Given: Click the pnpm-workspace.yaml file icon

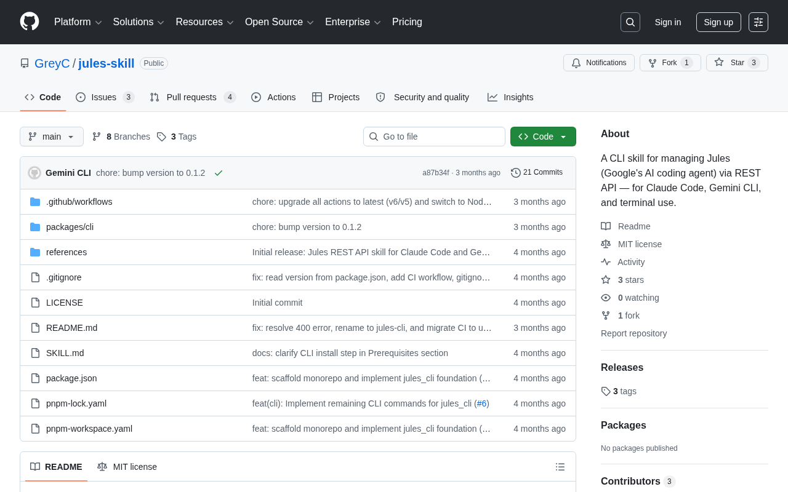Looking at the screenshot, I should click(x=35, y=429).
